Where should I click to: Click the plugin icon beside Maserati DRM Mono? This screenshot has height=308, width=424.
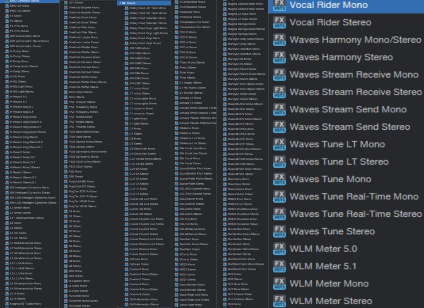pos(224,129)
